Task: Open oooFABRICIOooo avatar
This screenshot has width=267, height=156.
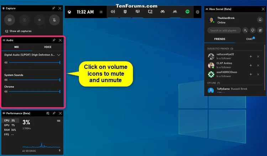Action: (211, 74)
